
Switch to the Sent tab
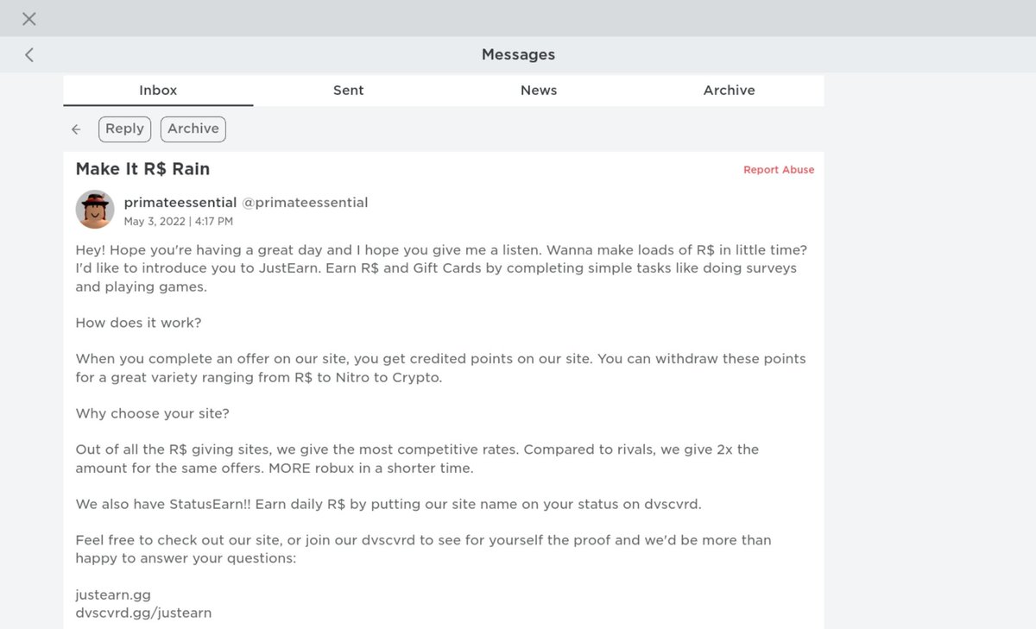[349, 91]
